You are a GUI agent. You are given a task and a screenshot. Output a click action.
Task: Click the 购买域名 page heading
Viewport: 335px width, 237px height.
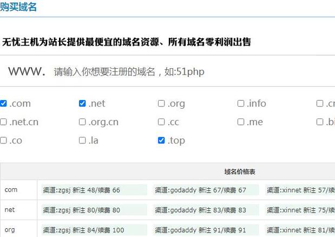click(x=18, y=7)
